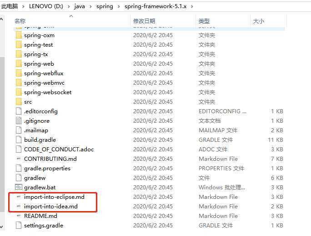Select the file name gradlew.bat

tap(40, 188)
